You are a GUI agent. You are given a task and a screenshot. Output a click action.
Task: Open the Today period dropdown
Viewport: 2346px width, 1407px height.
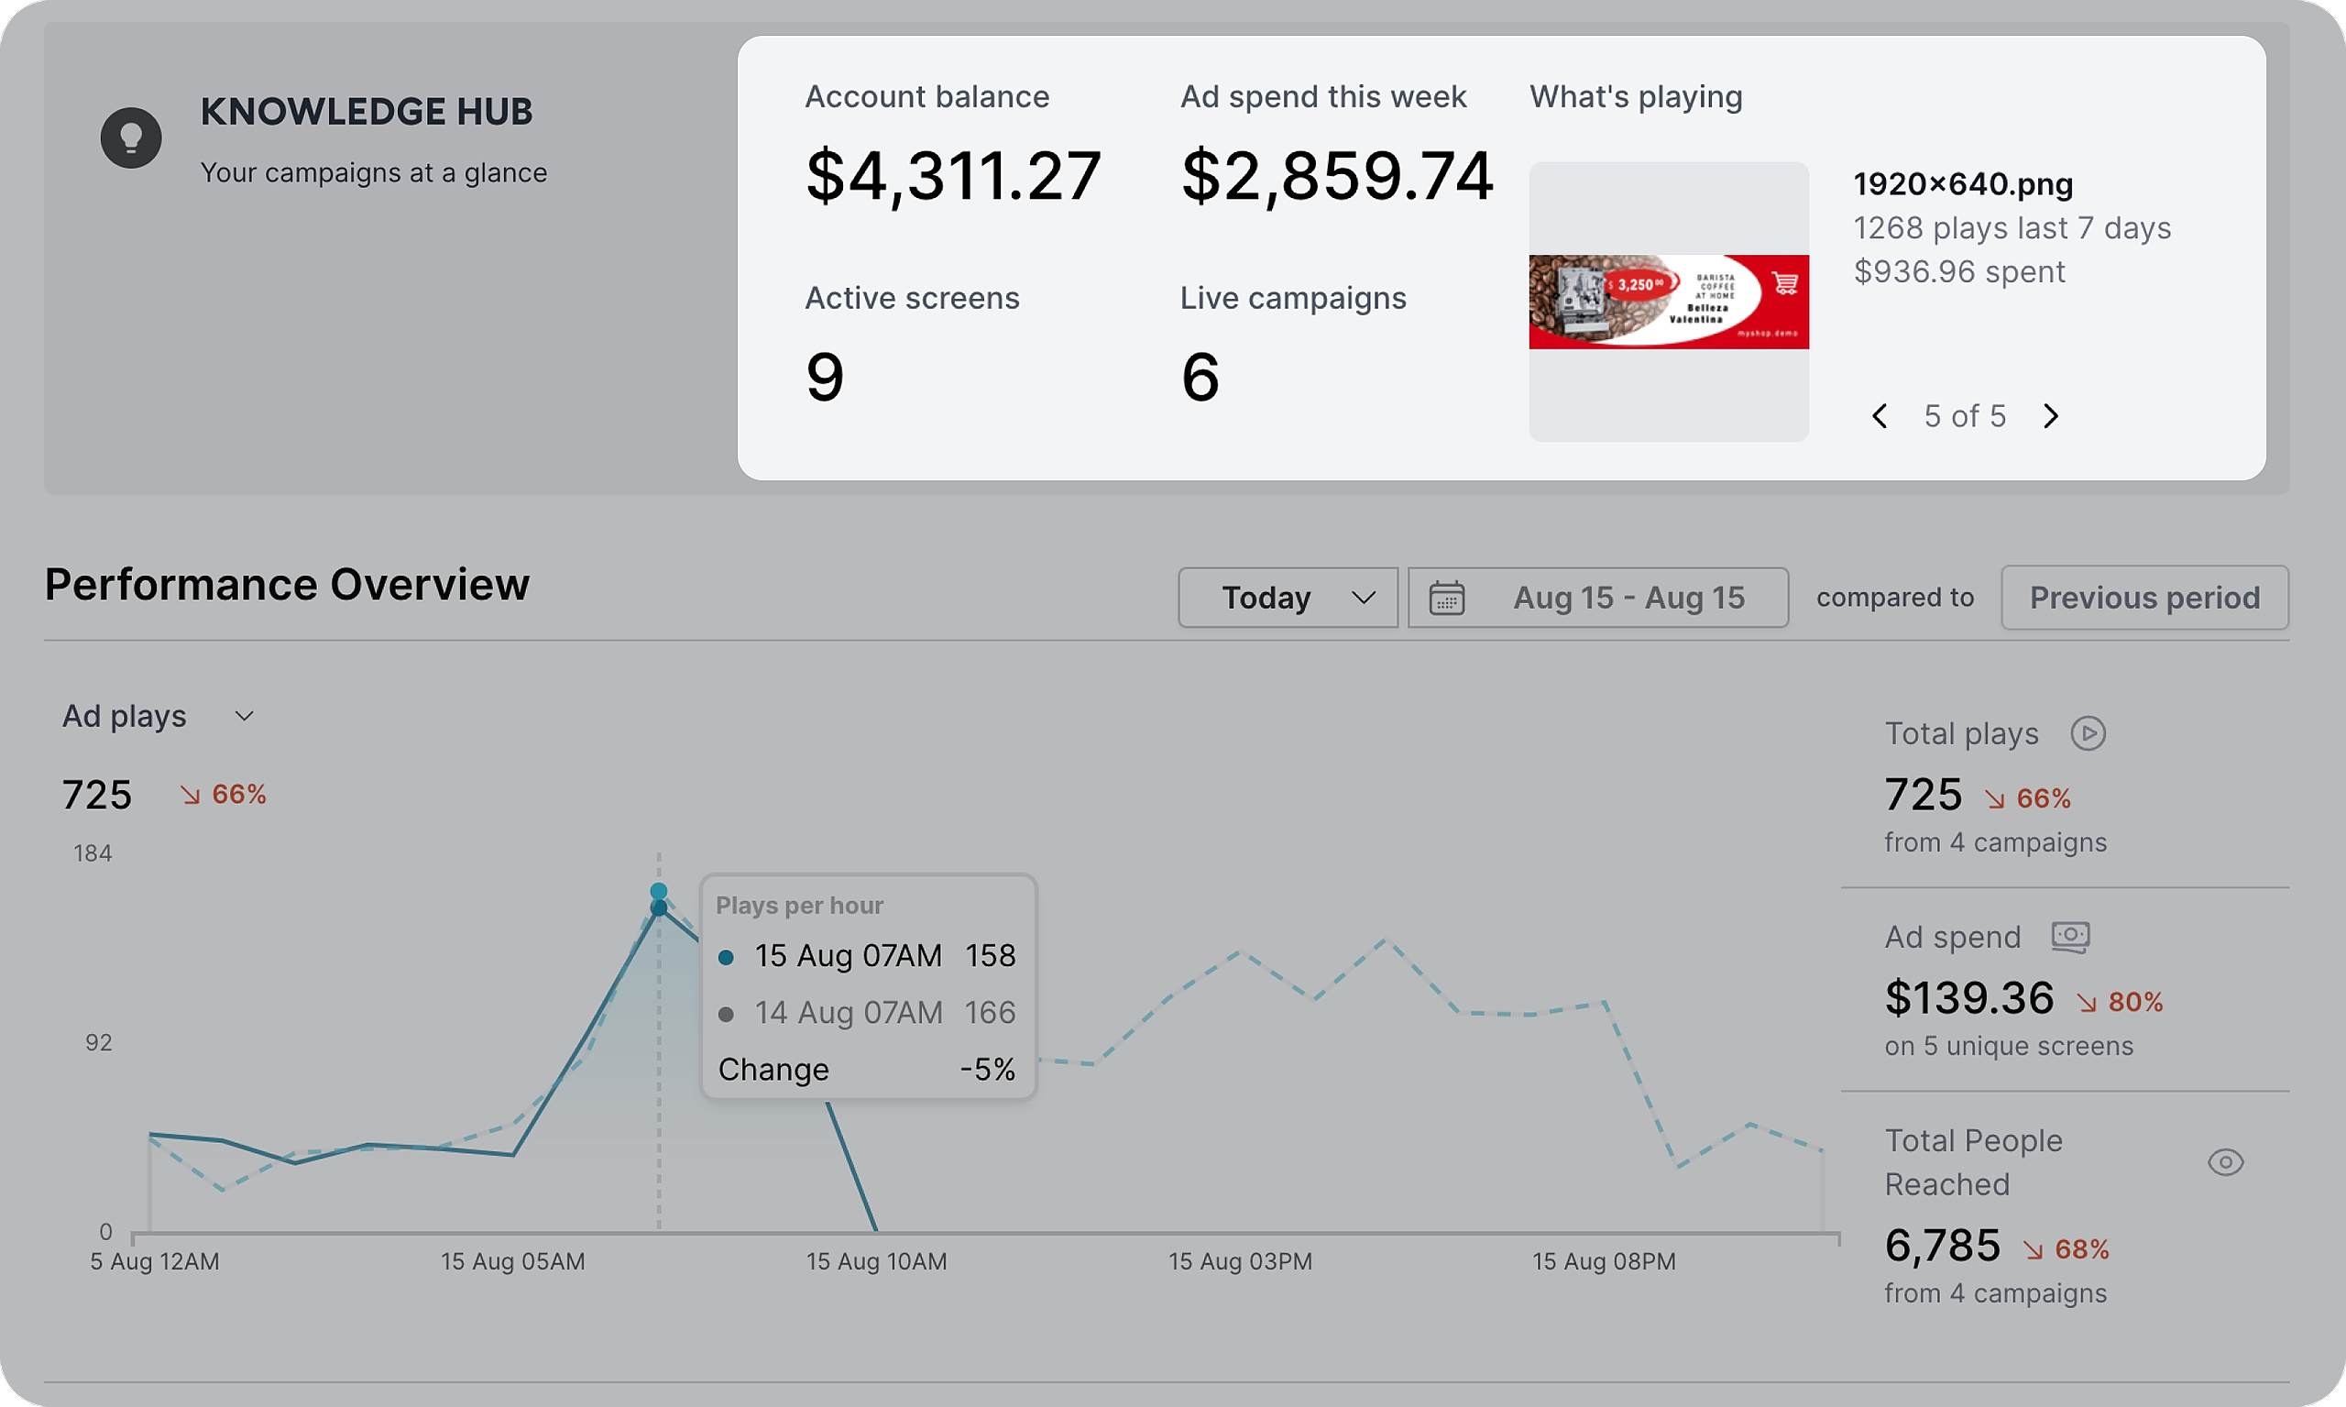(1288, 599)
